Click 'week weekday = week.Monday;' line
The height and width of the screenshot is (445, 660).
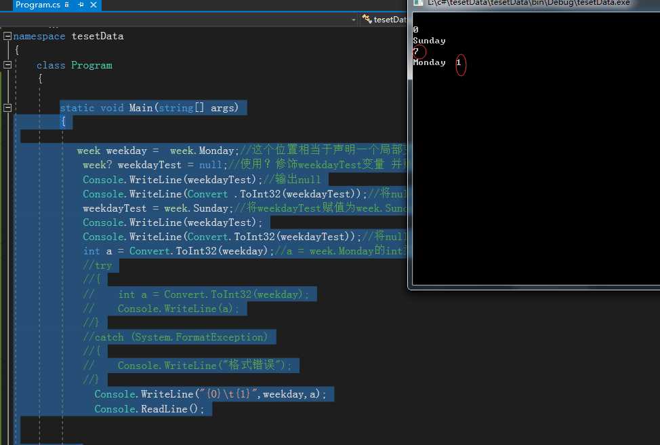pyautogui.click(x=158, y=151)
